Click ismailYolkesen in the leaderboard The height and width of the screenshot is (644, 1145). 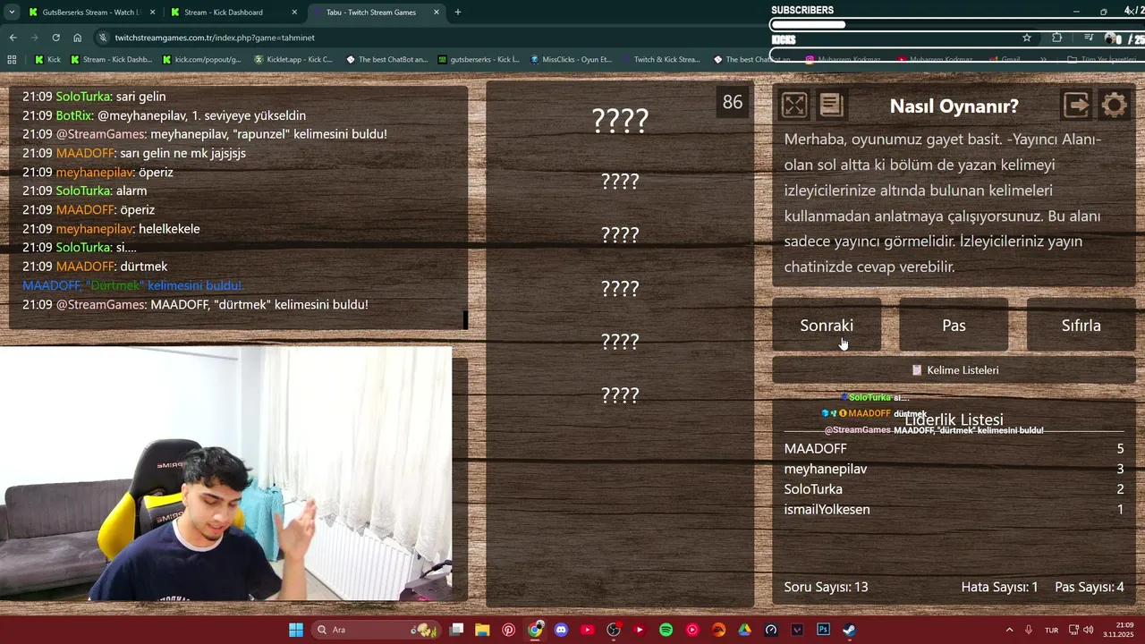coord(827,510)
